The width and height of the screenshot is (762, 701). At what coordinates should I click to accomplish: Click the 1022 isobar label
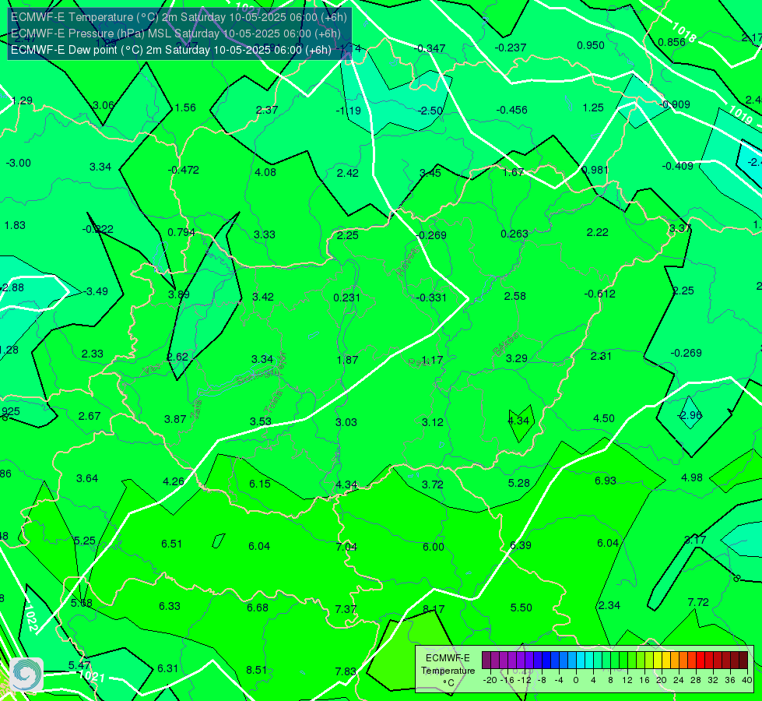point(31,618)
